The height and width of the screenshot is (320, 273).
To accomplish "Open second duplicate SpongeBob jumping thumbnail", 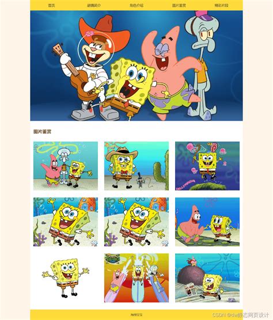I will coord(136,222).
